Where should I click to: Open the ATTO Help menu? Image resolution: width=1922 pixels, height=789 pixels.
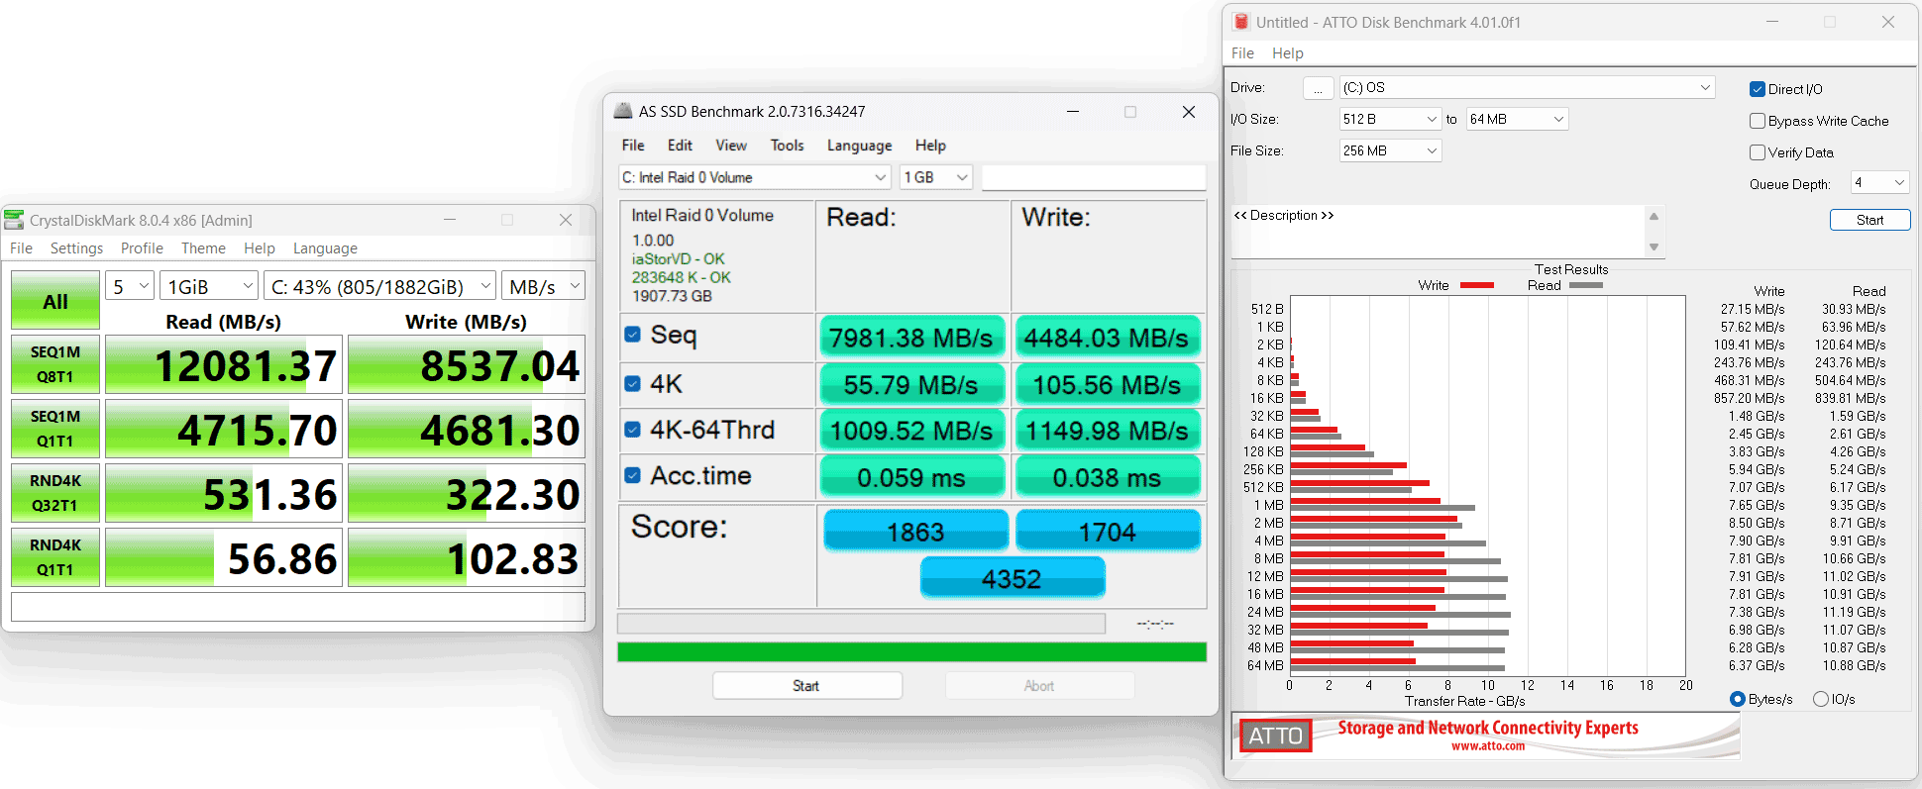click(x=1288, y=53)
